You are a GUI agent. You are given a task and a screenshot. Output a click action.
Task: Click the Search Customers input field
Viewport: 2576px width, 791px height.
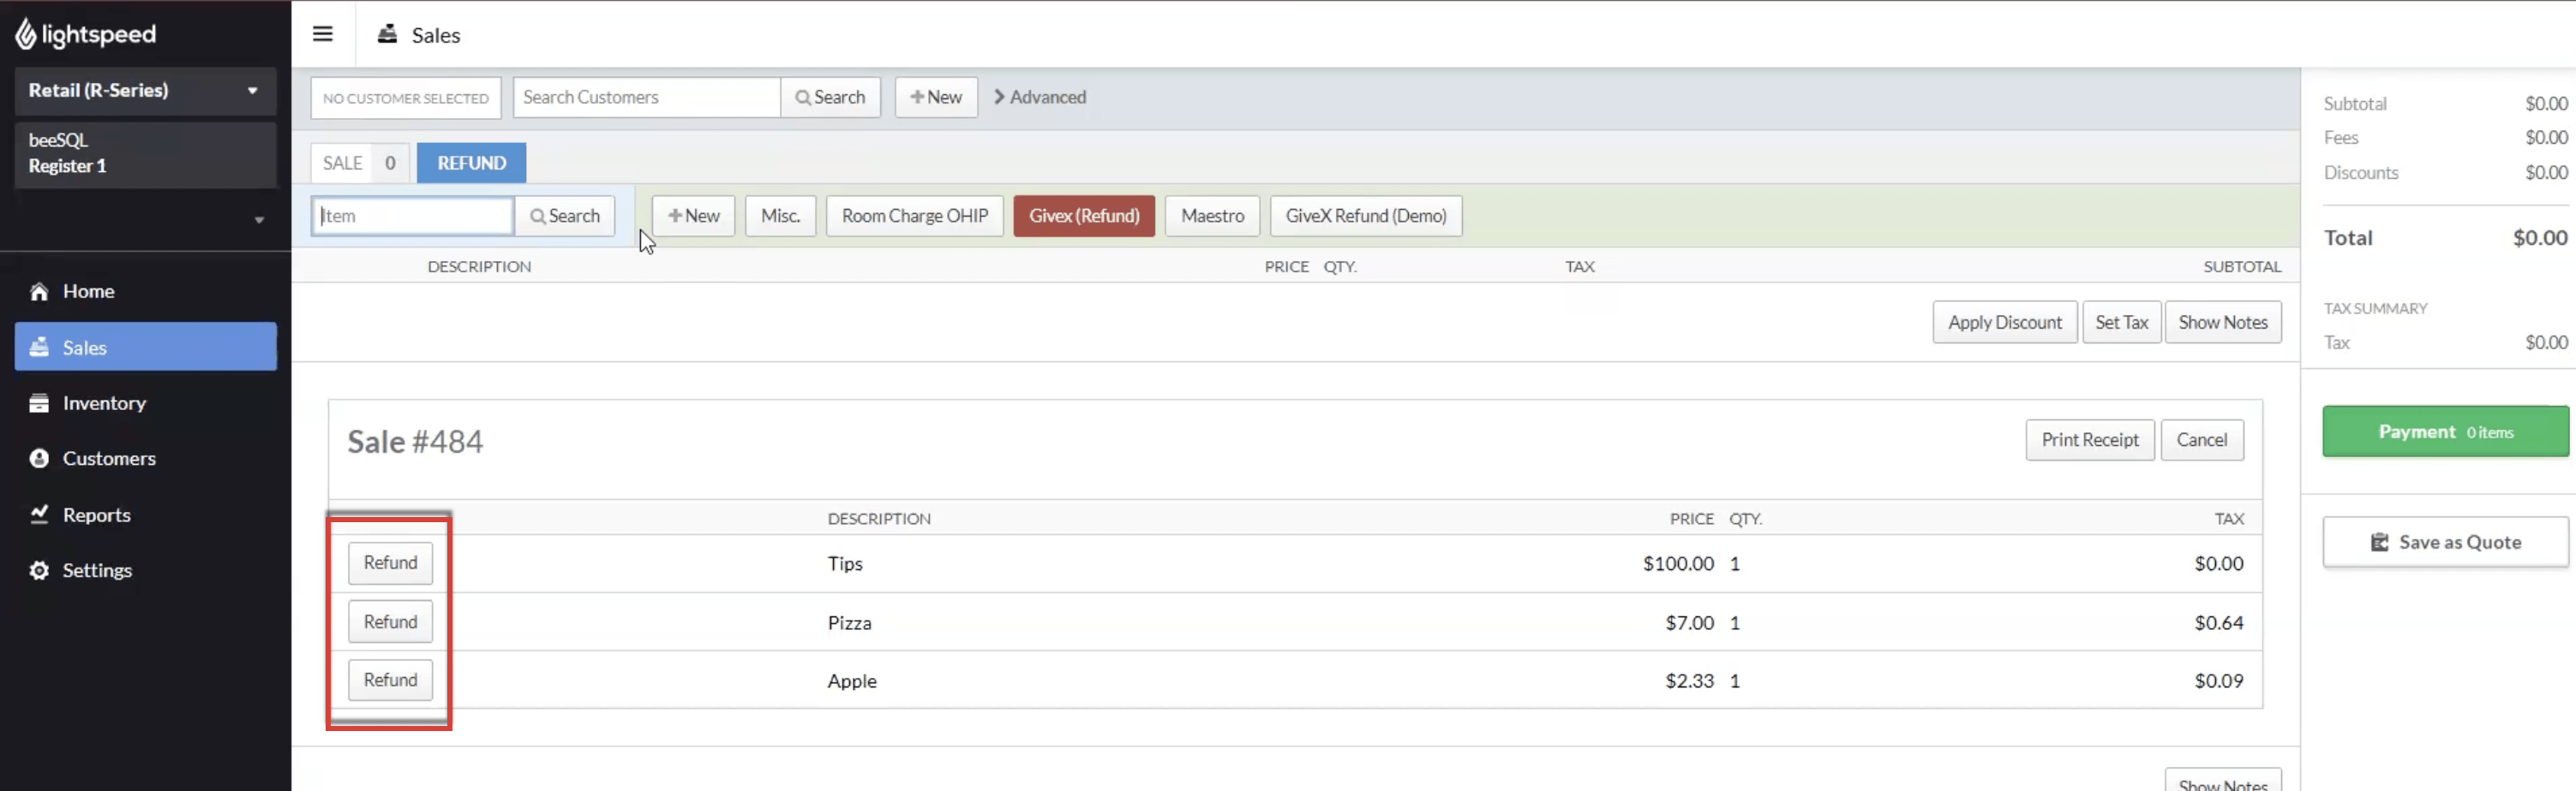(646, 97)
